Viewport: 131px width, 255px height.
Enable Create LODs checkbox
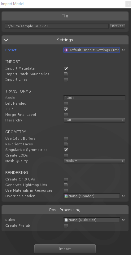pos(66,156)
